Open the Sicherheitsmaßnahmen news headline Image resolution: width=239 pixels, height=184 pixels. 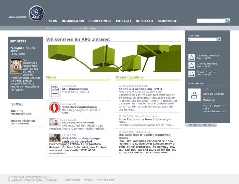[79, 107]
